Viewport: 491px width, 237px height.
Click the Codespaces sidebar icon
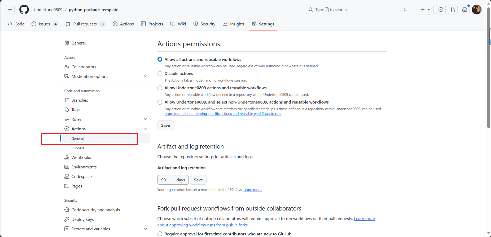[x=67, y=176]
